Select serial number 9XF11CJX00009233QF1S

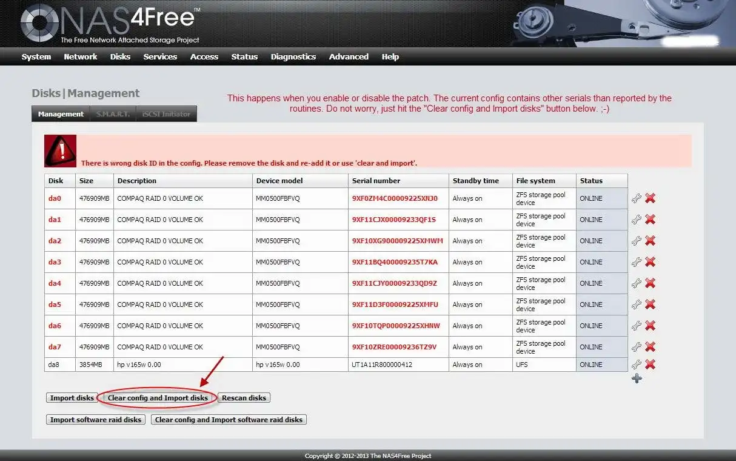point(394,220)
